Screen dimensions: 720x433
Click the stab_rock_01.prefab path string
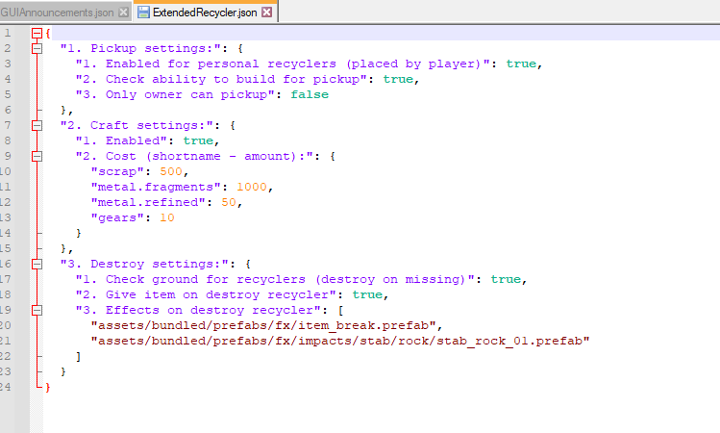(x=340, y=341)
